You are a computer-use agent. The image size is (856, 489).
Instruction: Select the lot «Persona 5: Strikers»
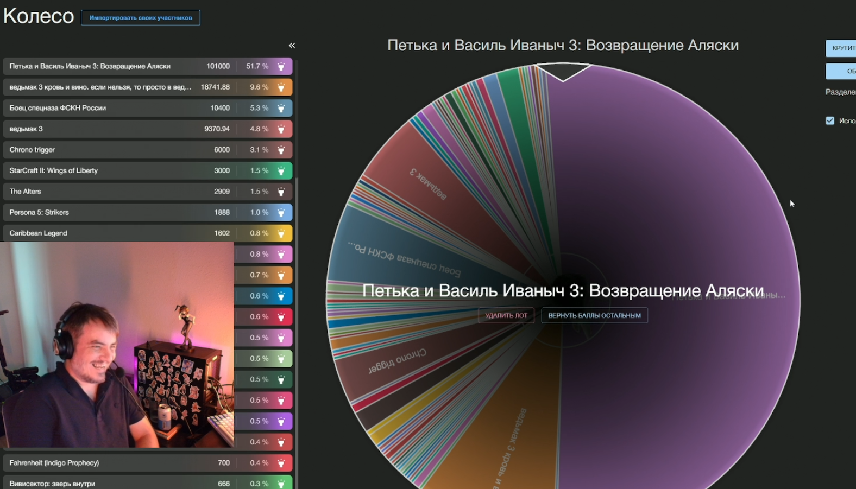(x=39, y=212)
